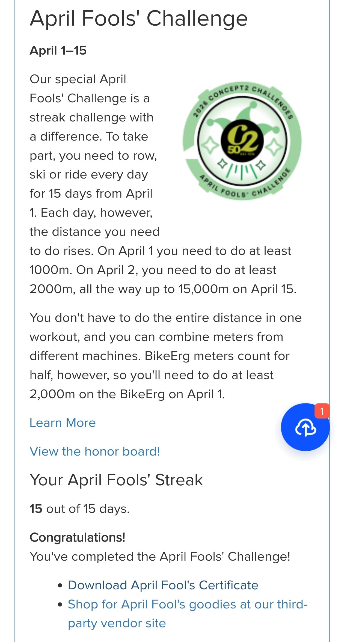Tap the bold Congratulations! text
The image size is (344, 642).
pyautogui.click(x=77, y=537)
